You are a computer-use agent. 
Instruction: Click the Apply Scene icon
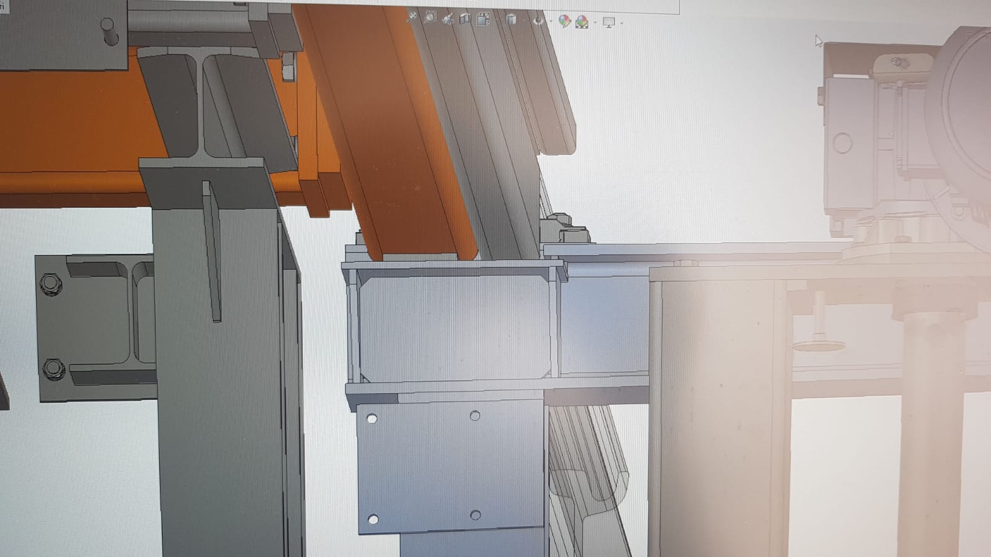tap(582, 22)
